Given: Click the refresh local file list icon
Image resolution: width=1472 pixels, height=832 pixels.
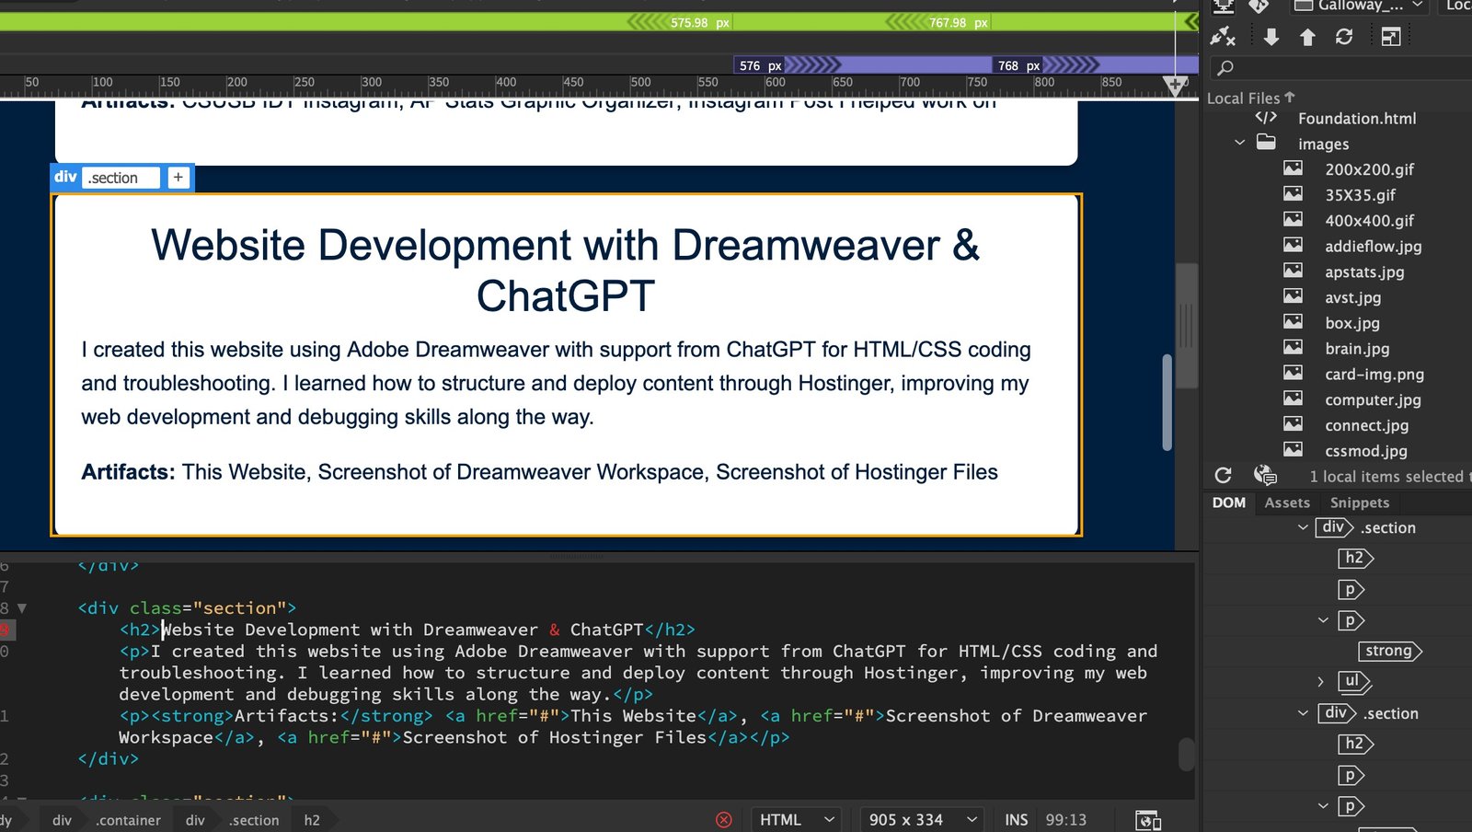Looking at the screenshot, I should [x=1223, y=474].
